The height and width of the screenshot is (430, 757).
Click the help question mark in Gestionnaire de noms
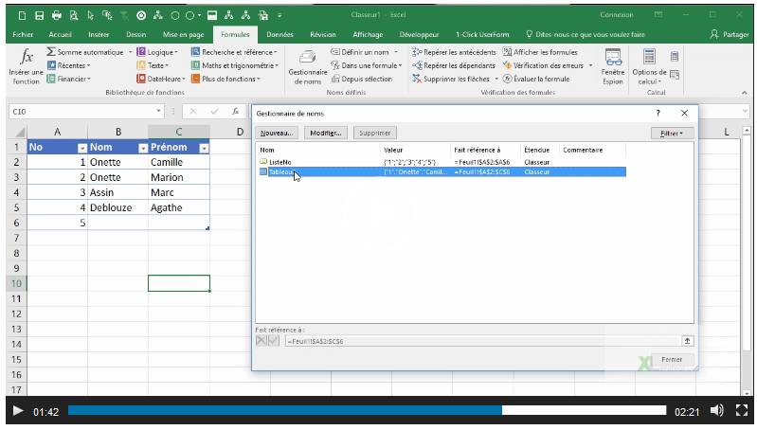coord(658,113)
